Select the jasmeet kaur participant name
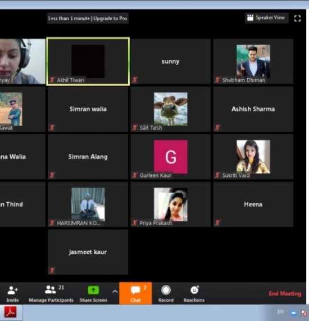This screenshot has width=309, height=321. tap(88, 252)
